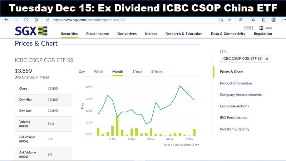Click the tallest volume bar in chart
The image size is (286, 161).
117,126
